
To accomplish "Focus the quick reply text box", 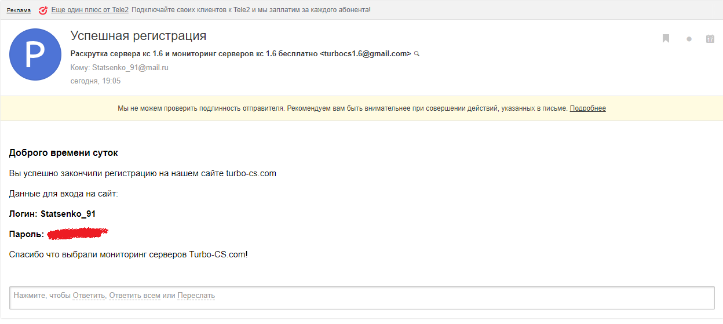I will (362, 298).
